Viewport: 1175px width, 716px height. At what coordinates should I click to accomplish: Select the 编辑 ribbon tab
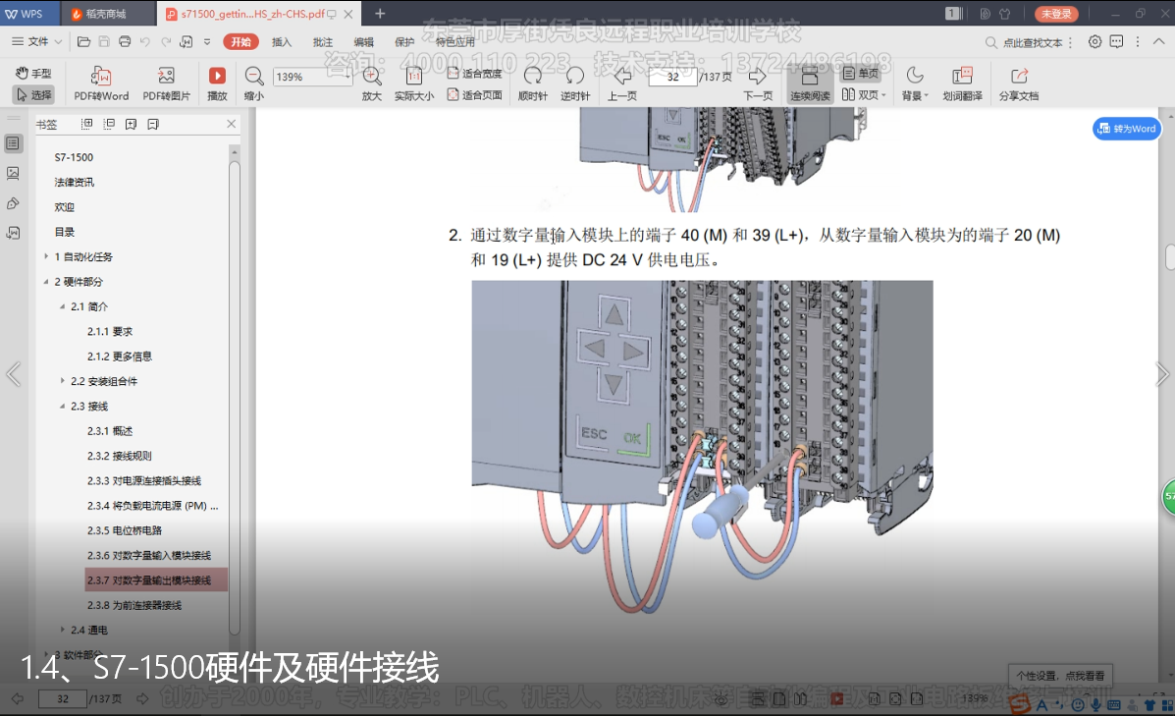point(363,42)
